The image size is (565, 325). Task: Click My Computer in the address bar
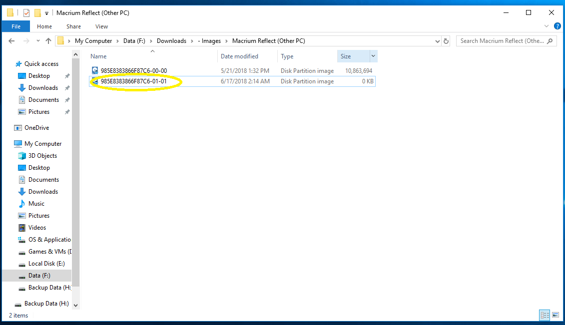(93, 40)
